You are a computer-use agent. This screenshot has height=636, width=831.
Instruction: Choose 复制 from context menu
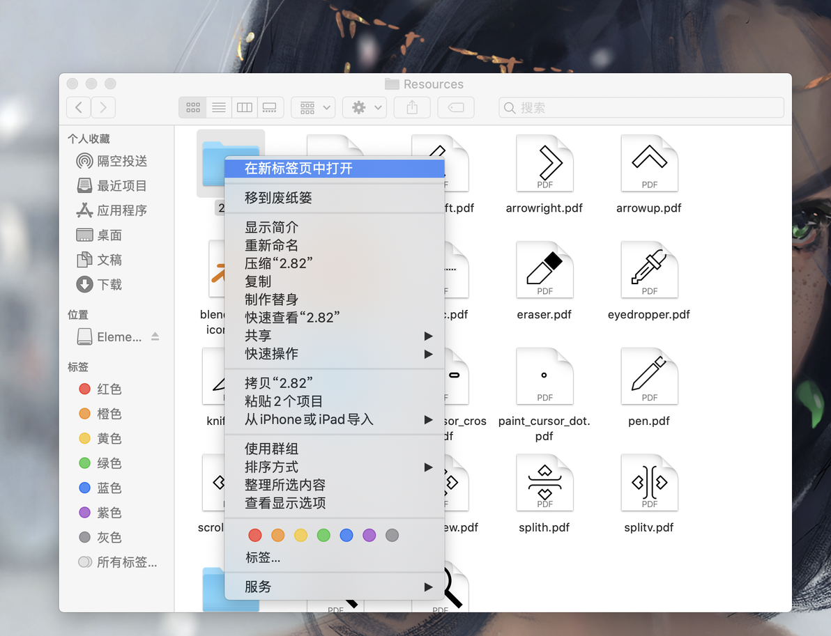[335, 281]
